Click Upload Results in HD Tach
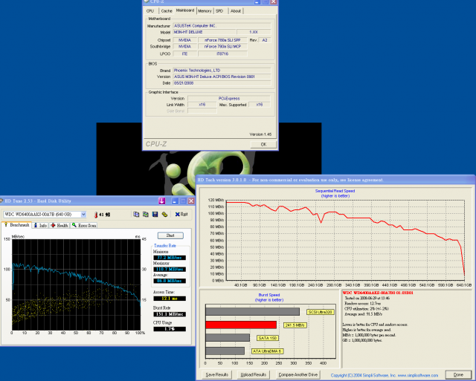 [254, 374]
